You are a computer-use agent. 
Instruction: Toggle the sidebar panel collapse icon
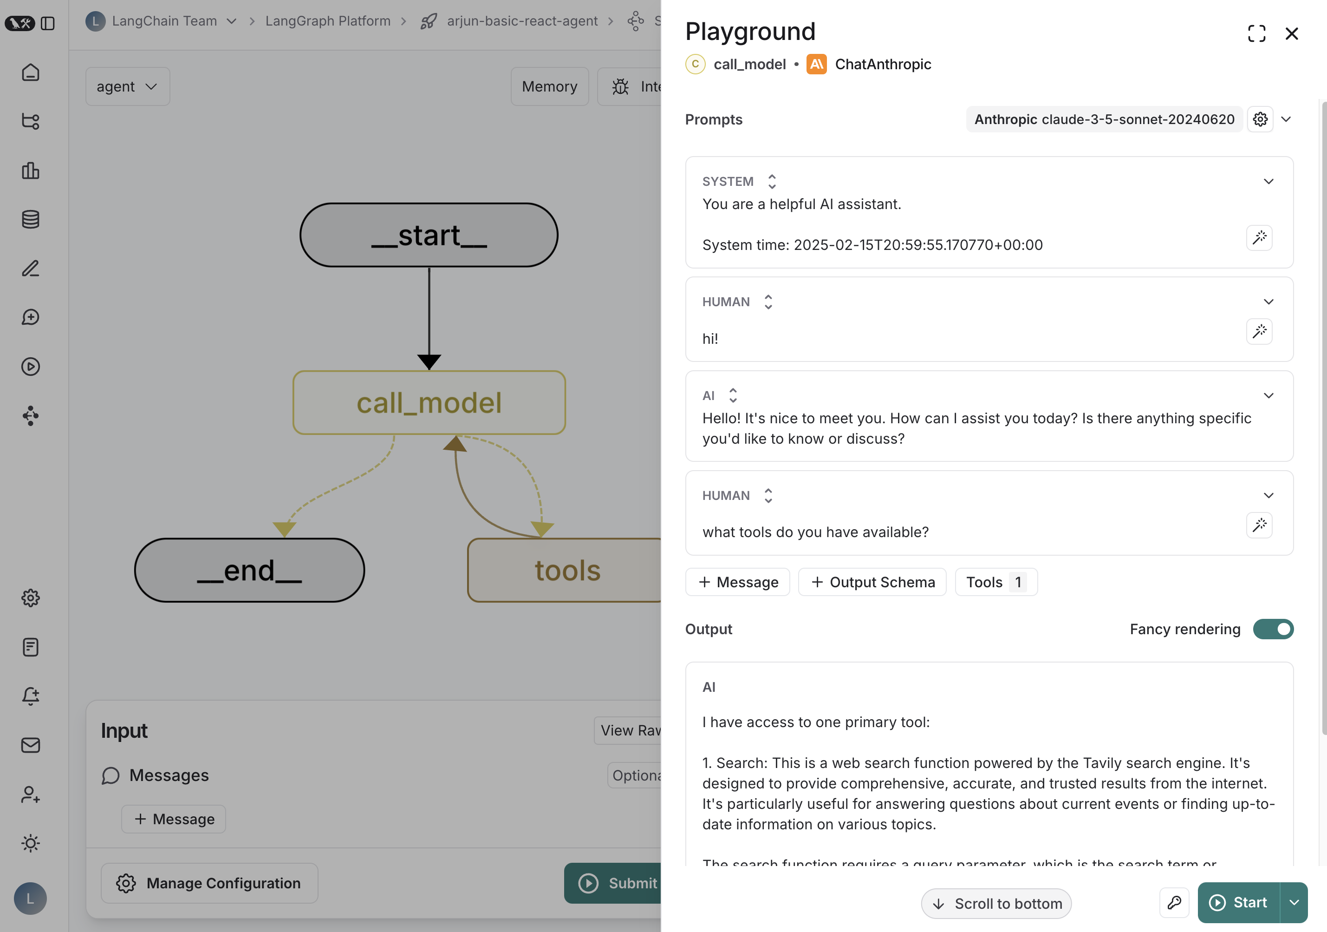[x=48, y=23]
